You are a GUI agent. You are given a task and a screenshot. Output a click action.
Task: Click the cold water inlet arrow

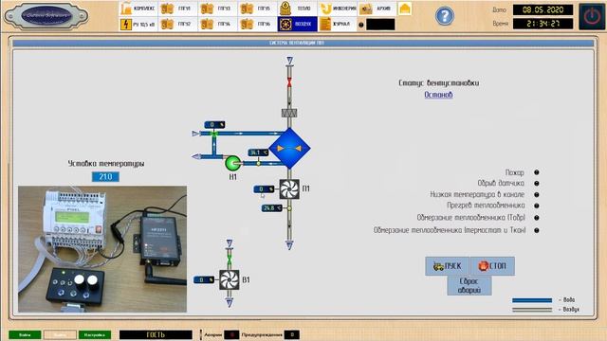click(x=196, y=134)
